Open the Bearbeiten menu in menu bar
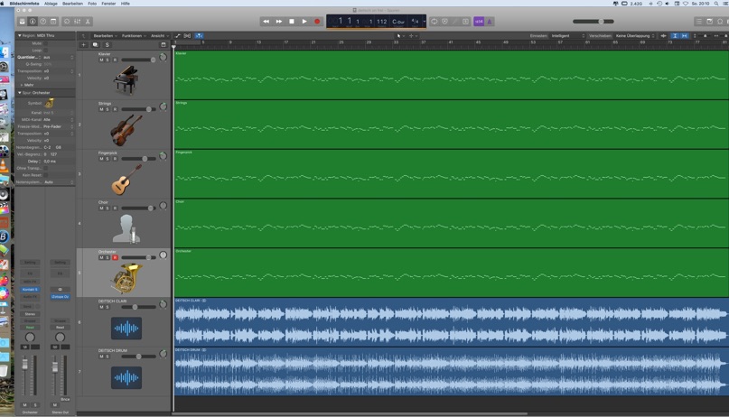Image resolution: width=729 pixels, height=417 pixels. click(72, 4)
